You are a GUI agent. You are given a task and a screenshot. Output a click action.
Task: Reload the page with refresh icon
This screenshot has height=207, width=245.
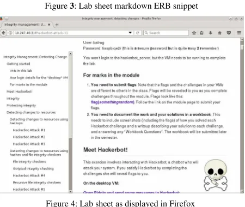137,33
